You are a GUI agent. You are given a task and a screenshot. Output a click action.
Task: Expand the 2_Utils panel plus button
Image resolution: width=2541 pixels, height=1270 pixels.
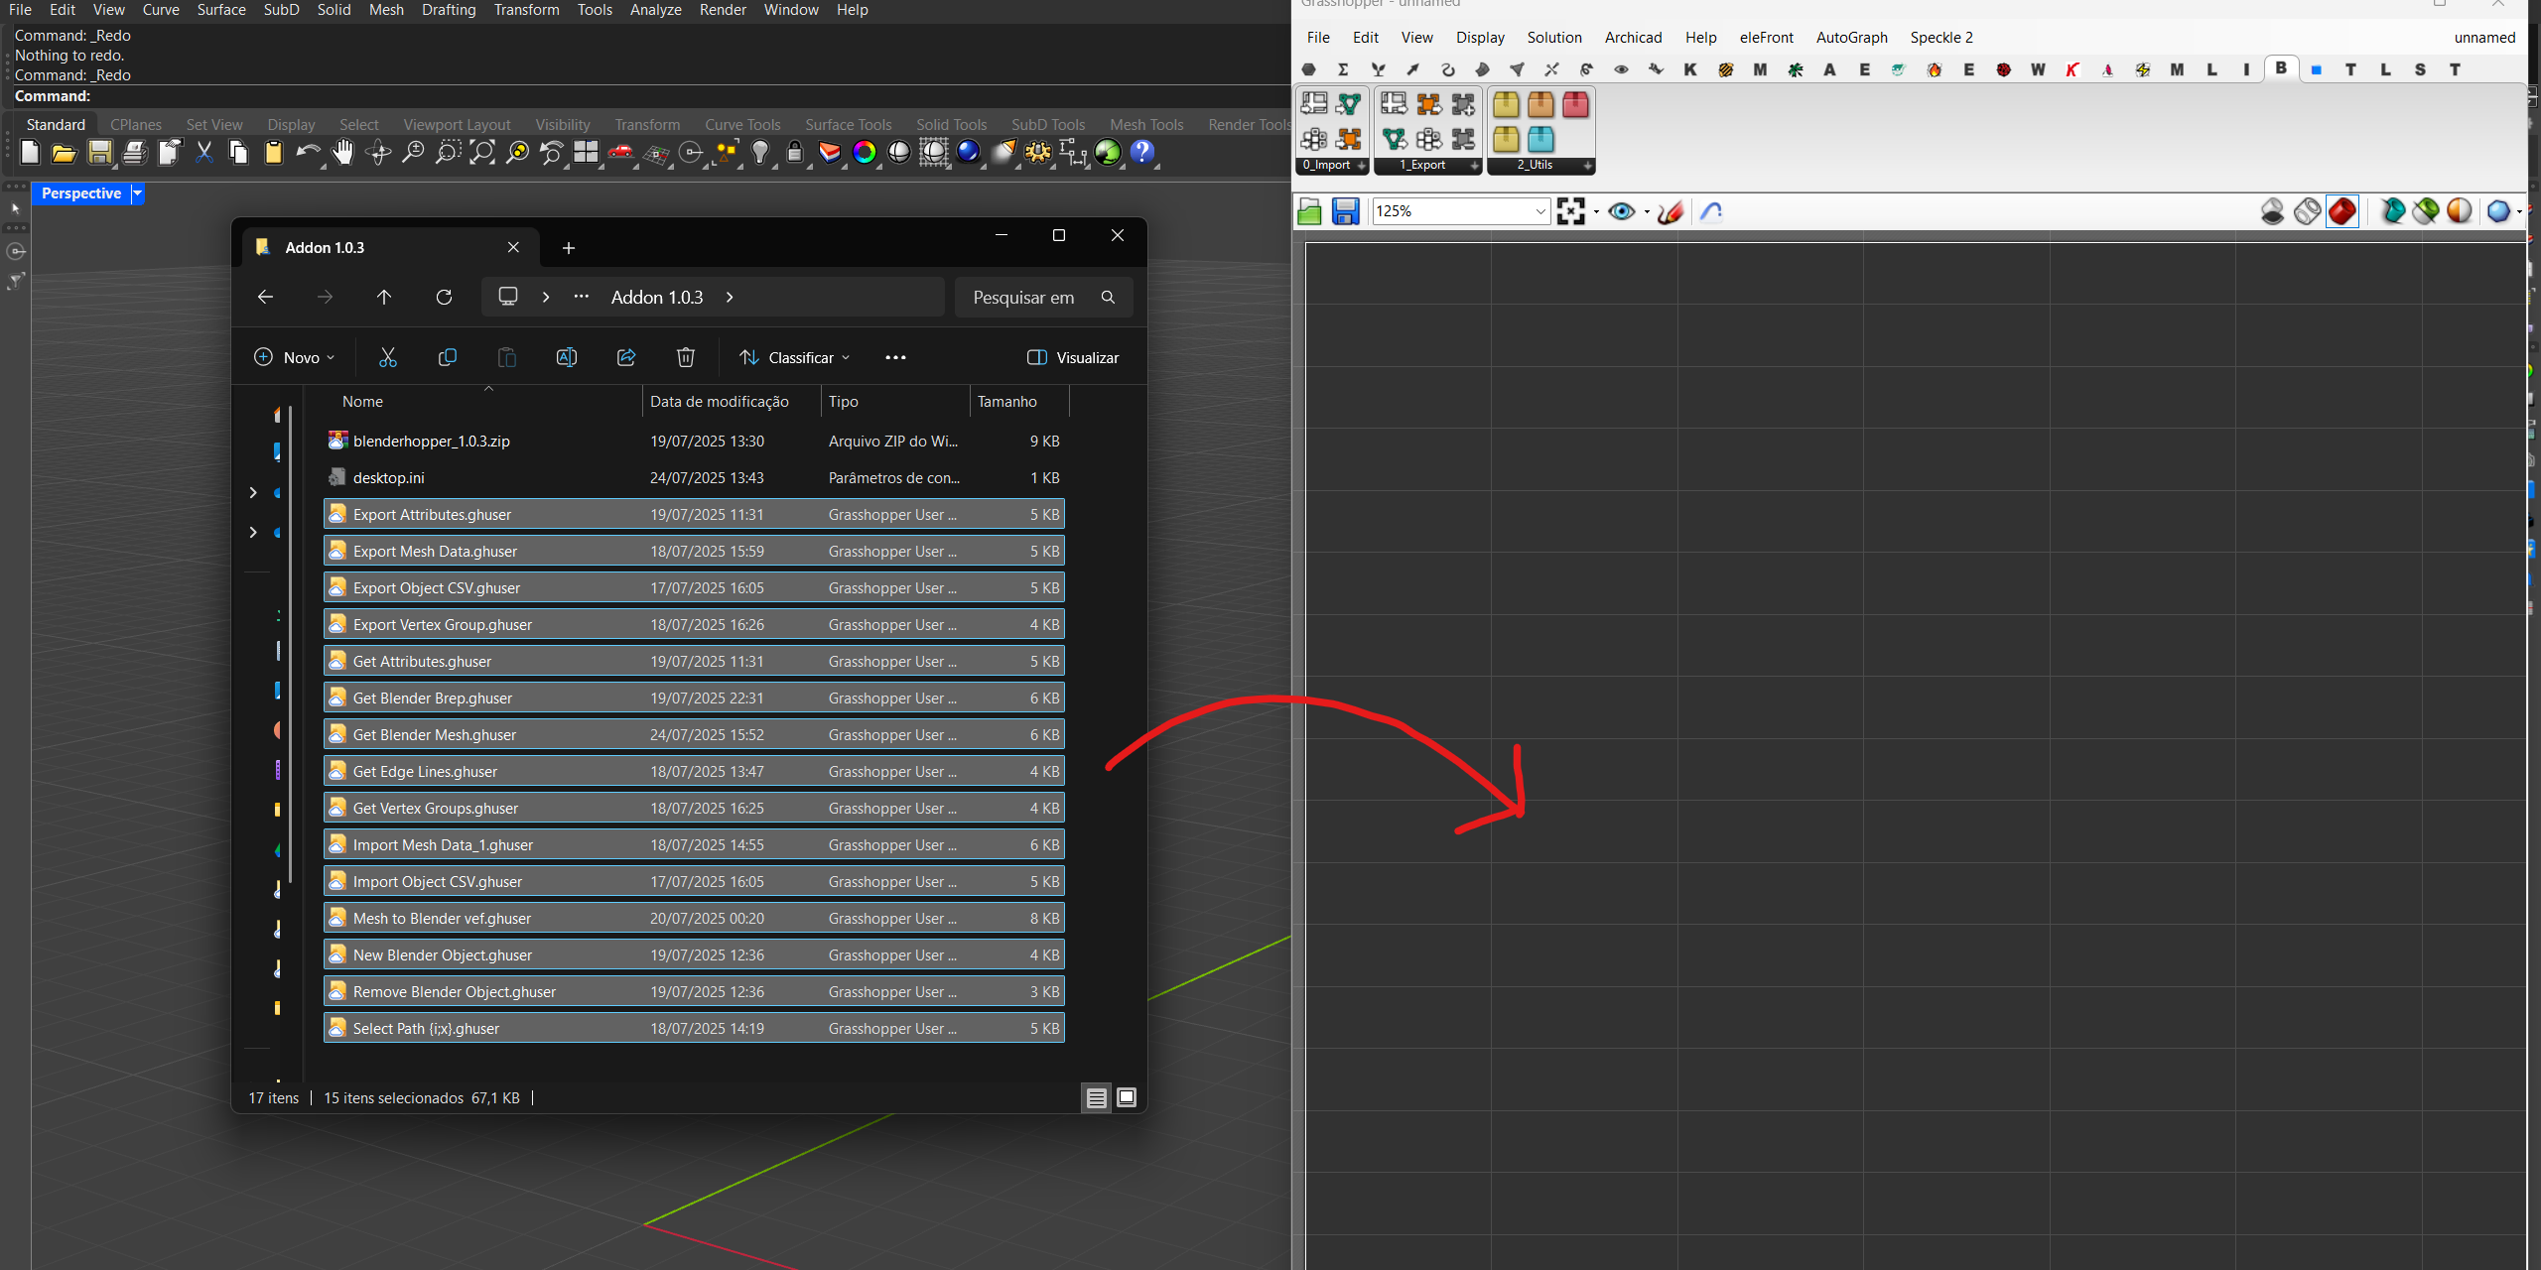point(1587,166)
